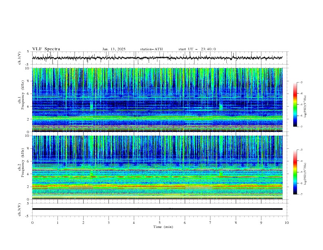Click the ch.2 spectrogram color bar

[295, 172]
